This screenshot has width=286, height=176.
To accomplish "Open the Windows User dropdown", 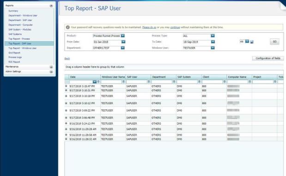I will click(213, 48).
